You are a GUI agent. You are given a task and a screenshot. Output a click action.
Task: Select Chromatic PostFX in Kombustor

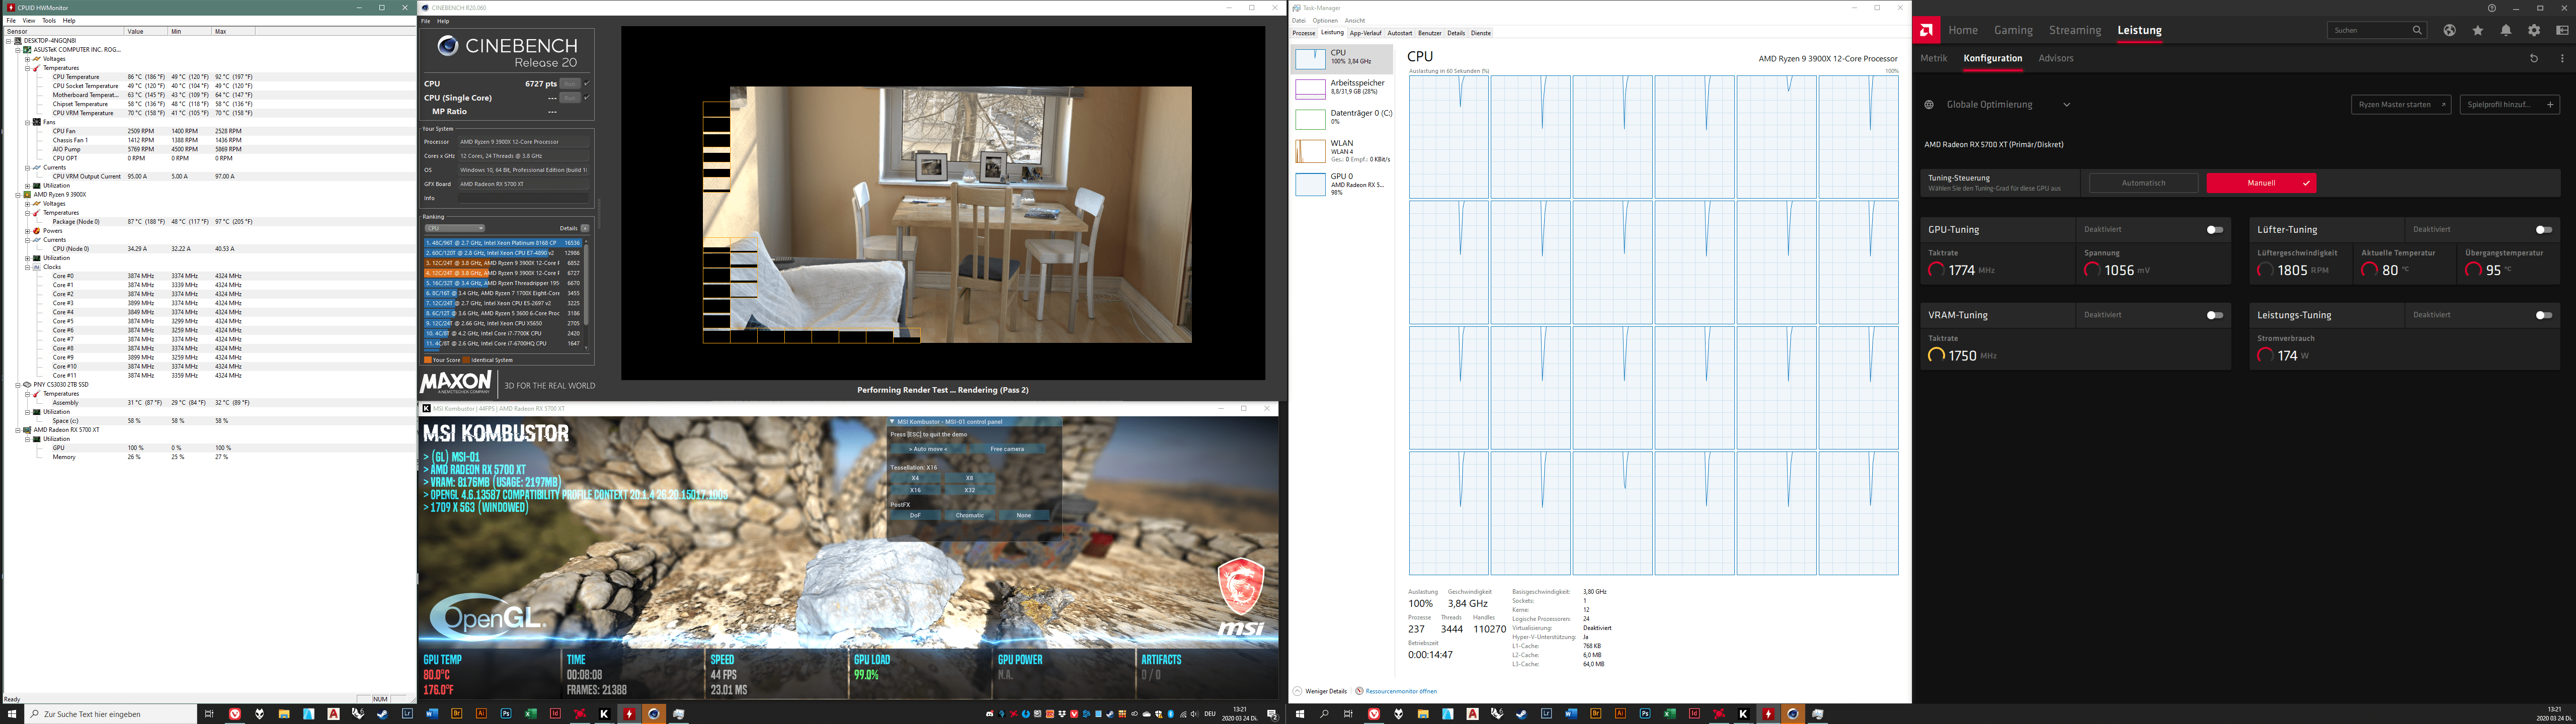pos(969,515)
